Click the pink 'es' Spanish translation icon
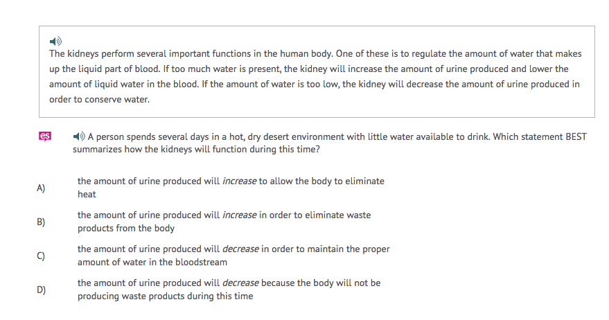Screen dimensions: 609x320 (44, 137)
